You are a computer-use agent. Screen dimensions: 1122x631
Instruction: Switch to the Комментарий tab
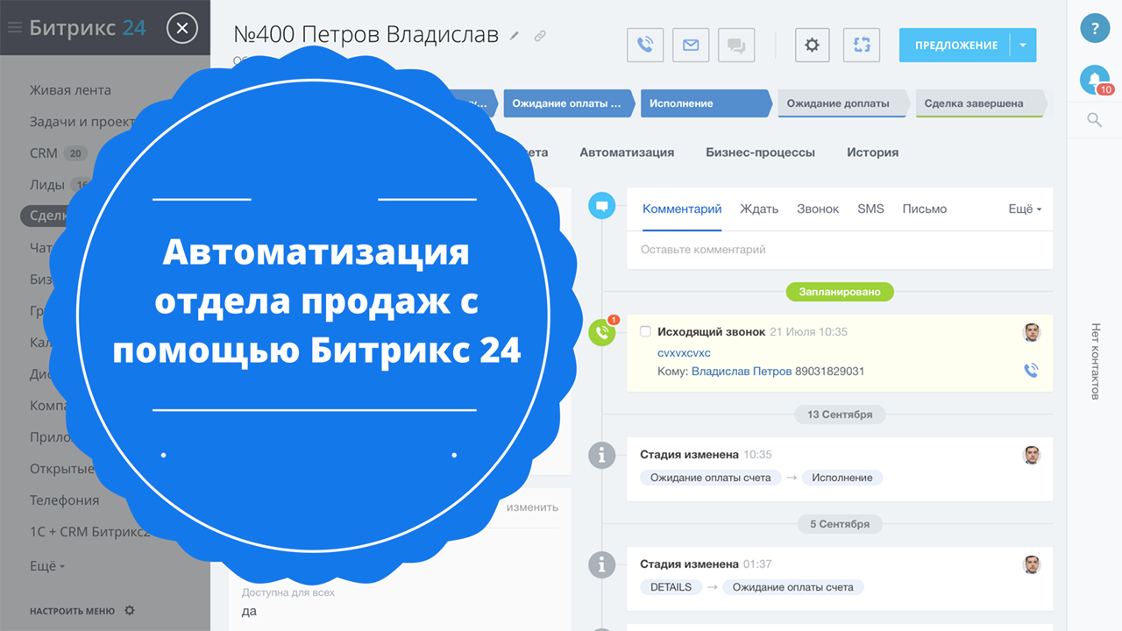682,209
